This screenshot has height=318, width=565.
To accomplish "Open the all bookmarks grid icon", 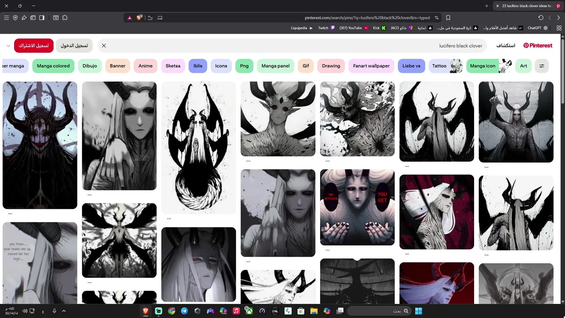I will point(559,28).
